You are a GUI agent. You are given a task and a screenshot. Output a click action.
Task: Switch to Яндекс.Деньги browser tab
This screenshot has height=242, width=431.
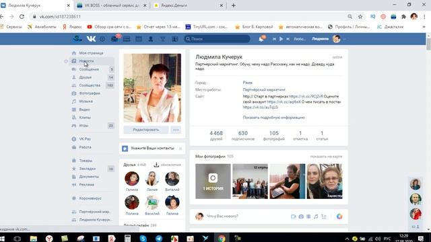click(x=189, y=5)
